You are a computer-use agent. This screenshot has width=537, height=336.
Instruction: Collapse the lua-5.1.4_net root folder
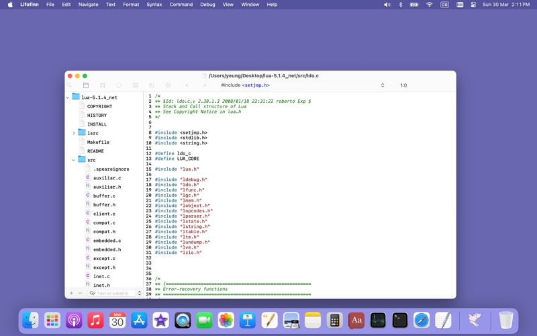[x=68, y=97]
